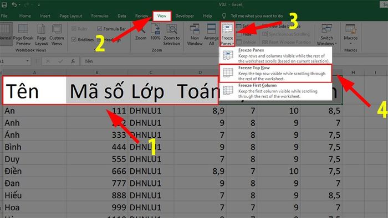
Task: Click the Undo arrow icon
Action: pyautogui.click(x=14, y=4)
